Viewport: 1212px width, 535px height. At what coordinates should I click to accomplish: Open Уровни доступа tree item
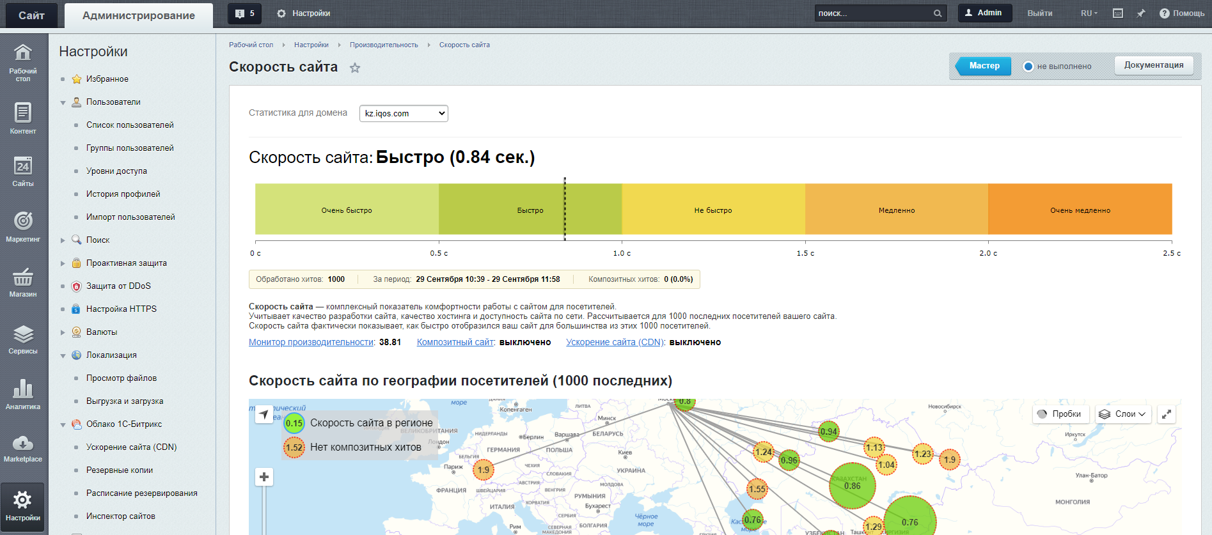click(x=116, y=171)
